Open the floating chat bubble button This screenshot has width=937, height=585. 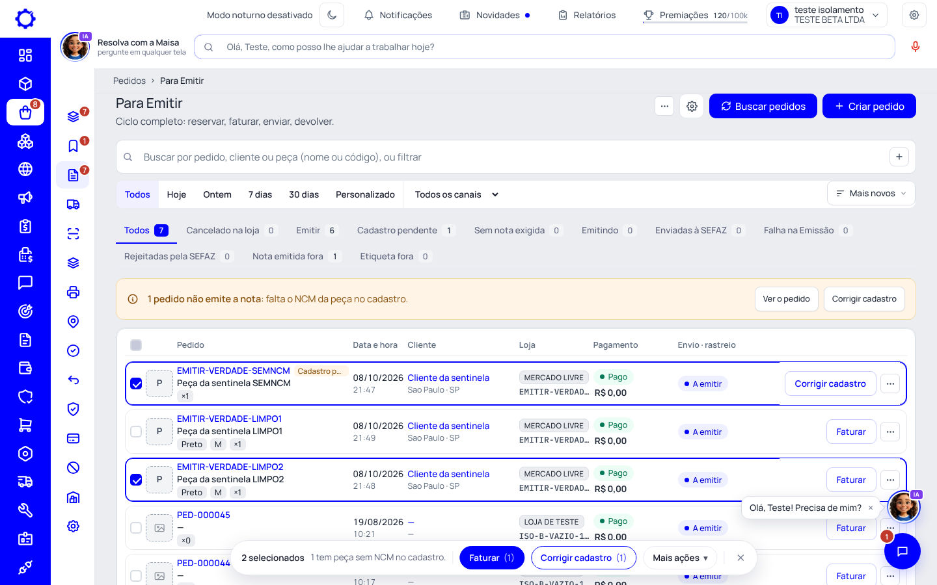pos(903,551)
